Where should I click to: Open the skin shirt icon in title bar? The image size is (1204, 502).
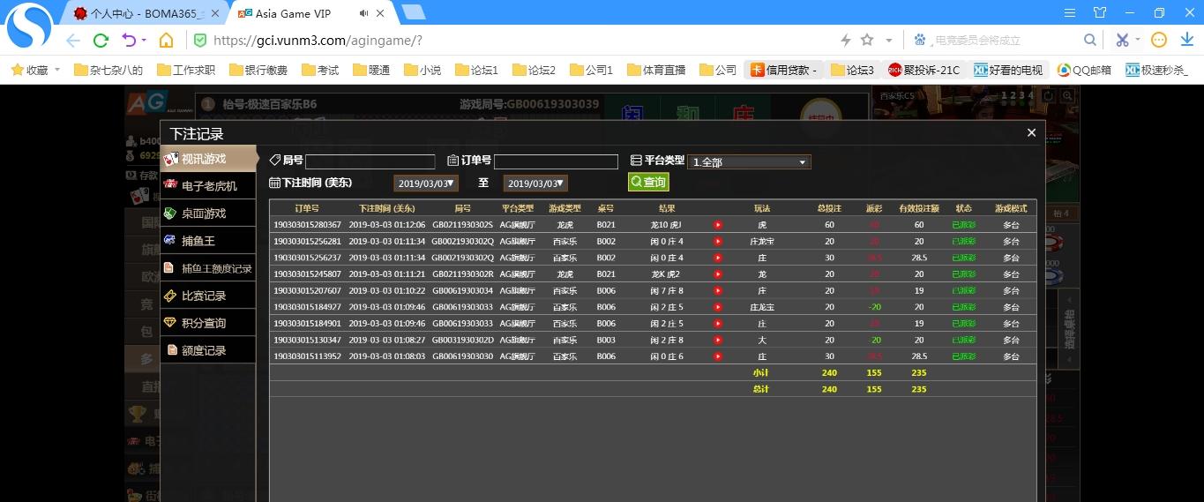coord(1099,12)
